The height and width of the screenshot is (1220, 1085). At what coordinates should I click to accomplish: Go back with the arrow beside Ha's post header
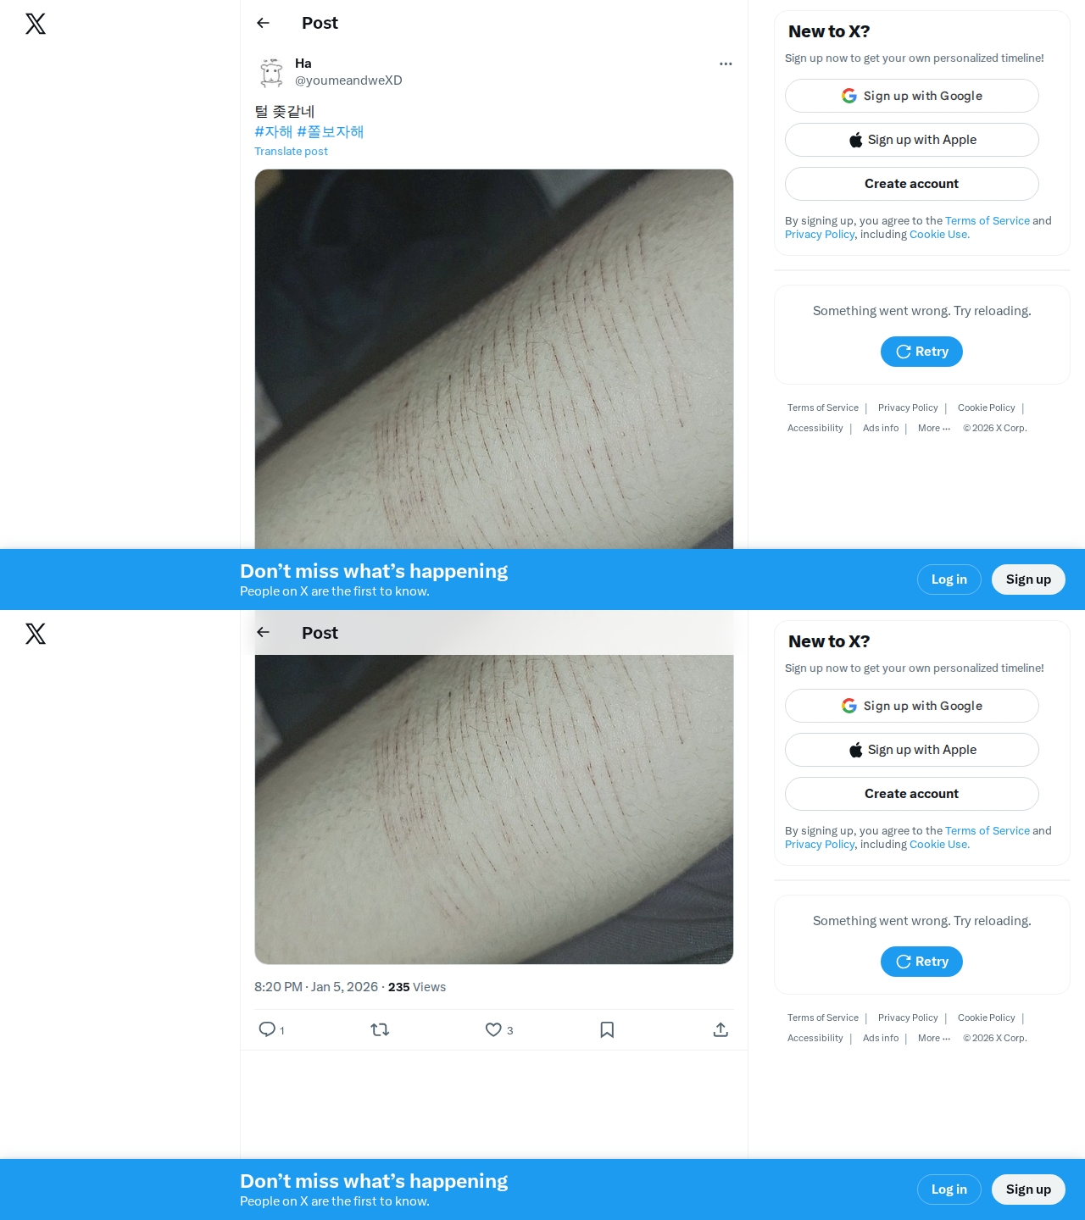pyautogui.click(x=263, y=23)
